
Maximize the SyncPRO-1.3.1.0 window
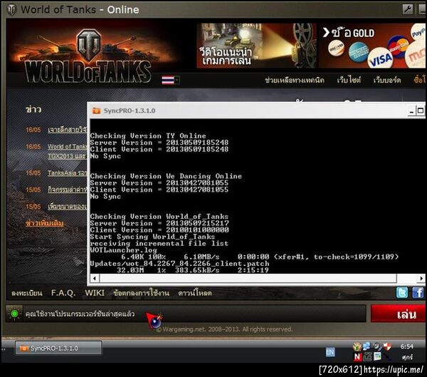tap(421, 110)
